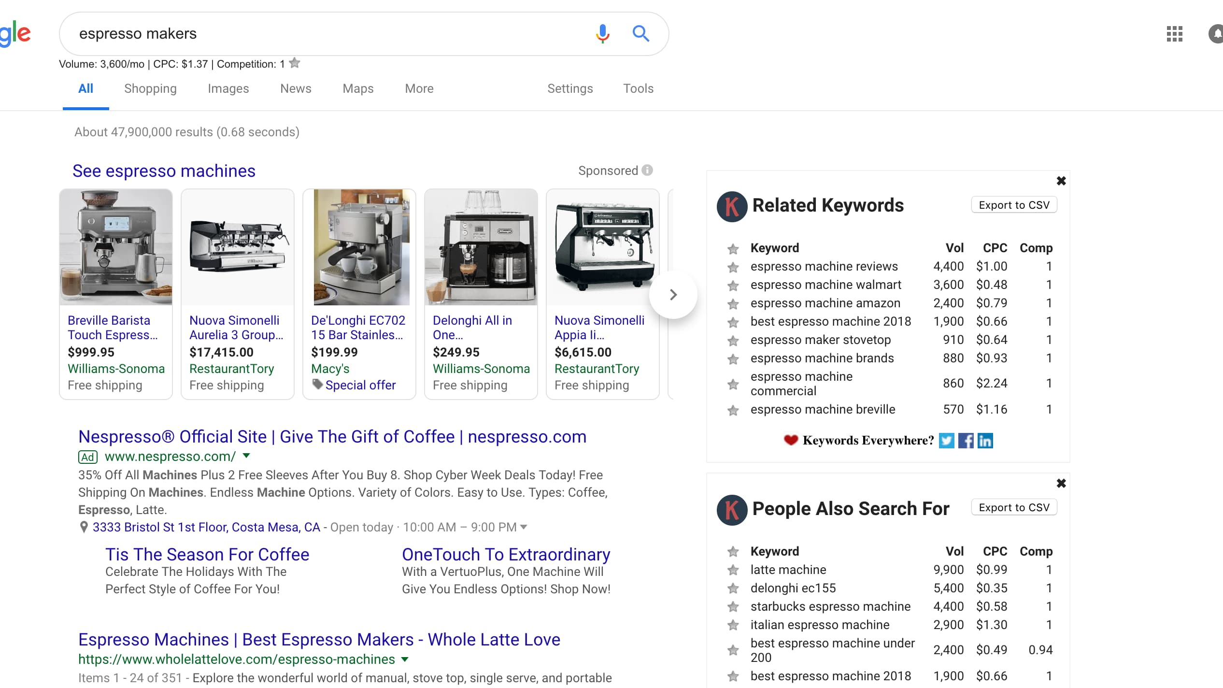Open the More search menu
1223x688 pixels.
pyautogui.click(x=419, y=88)
